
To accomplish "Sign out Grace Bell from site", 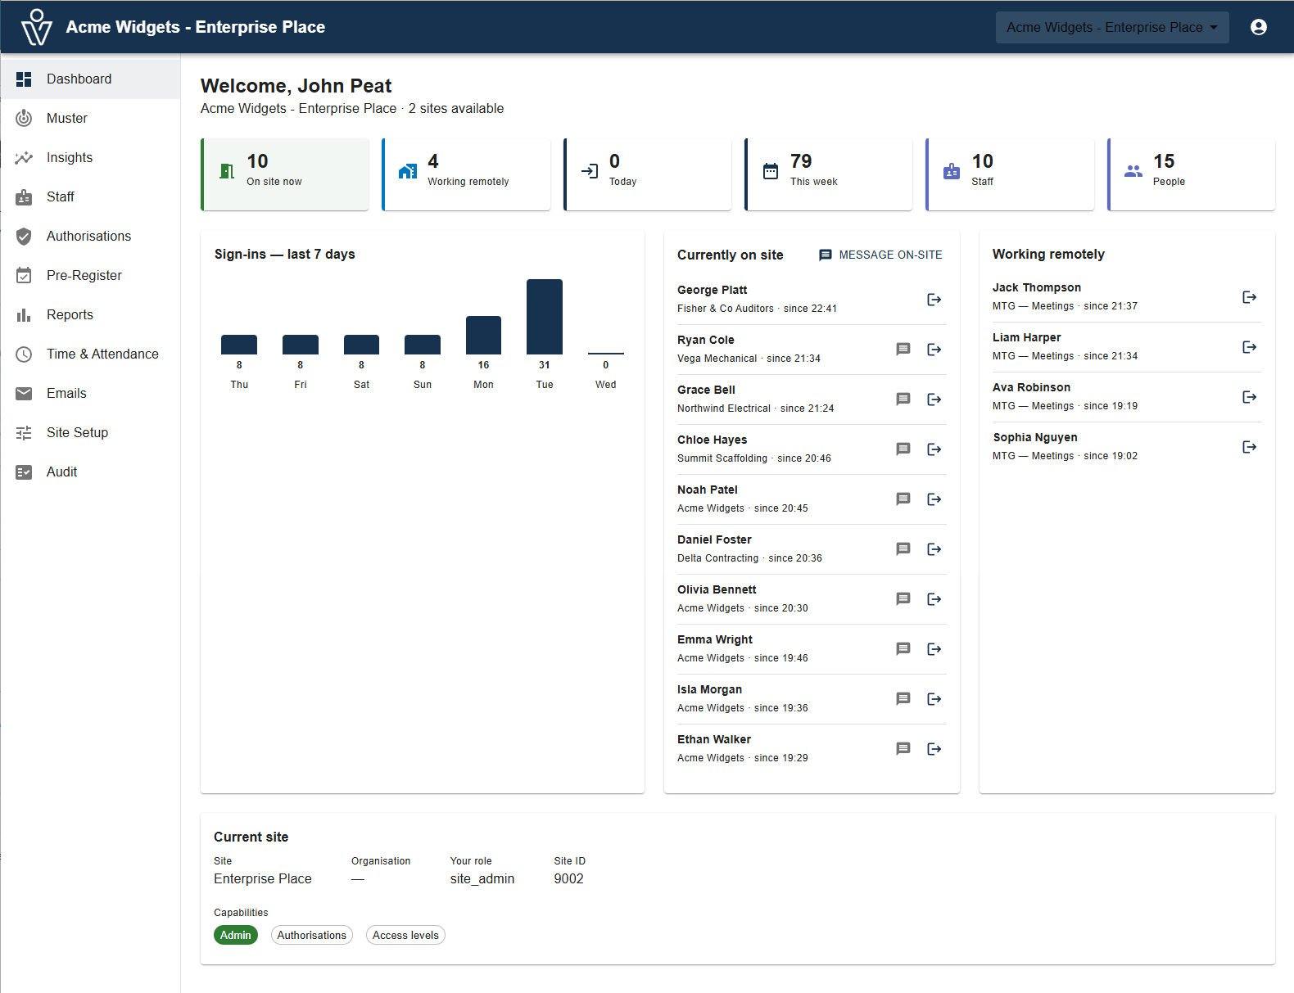I will [934, 399].
